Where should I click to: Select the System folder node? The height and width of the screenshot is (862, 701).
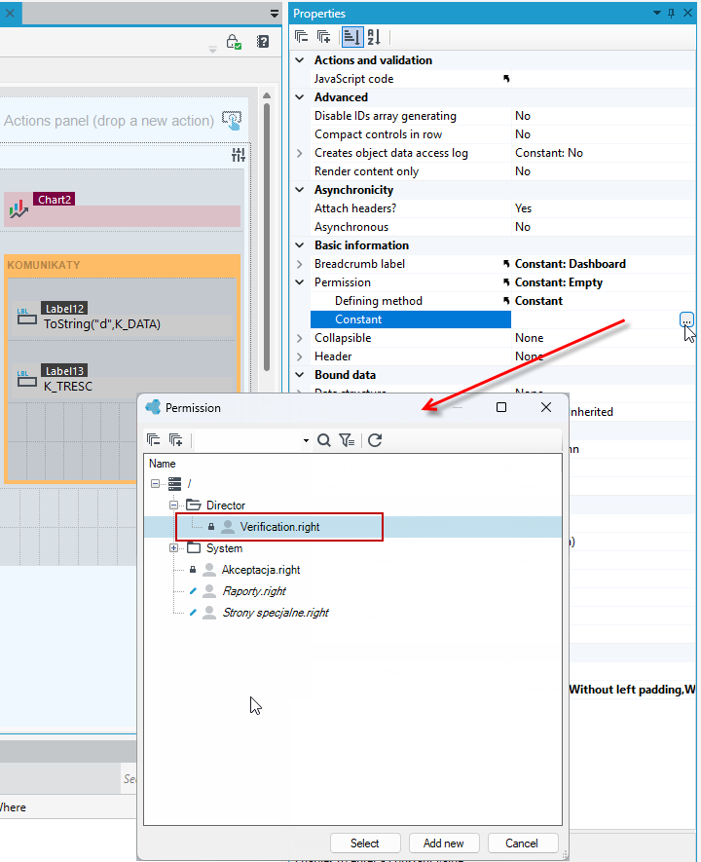[x=224, y=548]
